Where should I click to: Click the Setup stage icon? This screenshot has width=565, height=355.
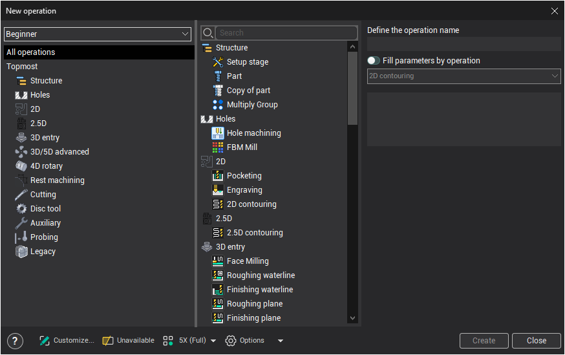tap(218, 62)
